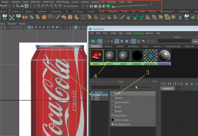Open the Shading Groups tab
The height and width of the screenshot is (136, 198).
point(173,47)
